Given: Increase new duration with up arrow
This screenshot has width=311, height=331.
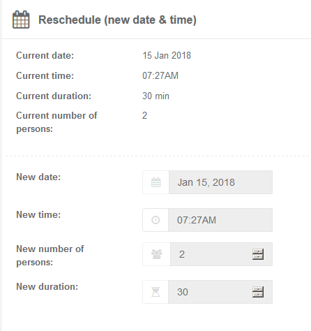Looking at the screenshot, I should [258, 289].
